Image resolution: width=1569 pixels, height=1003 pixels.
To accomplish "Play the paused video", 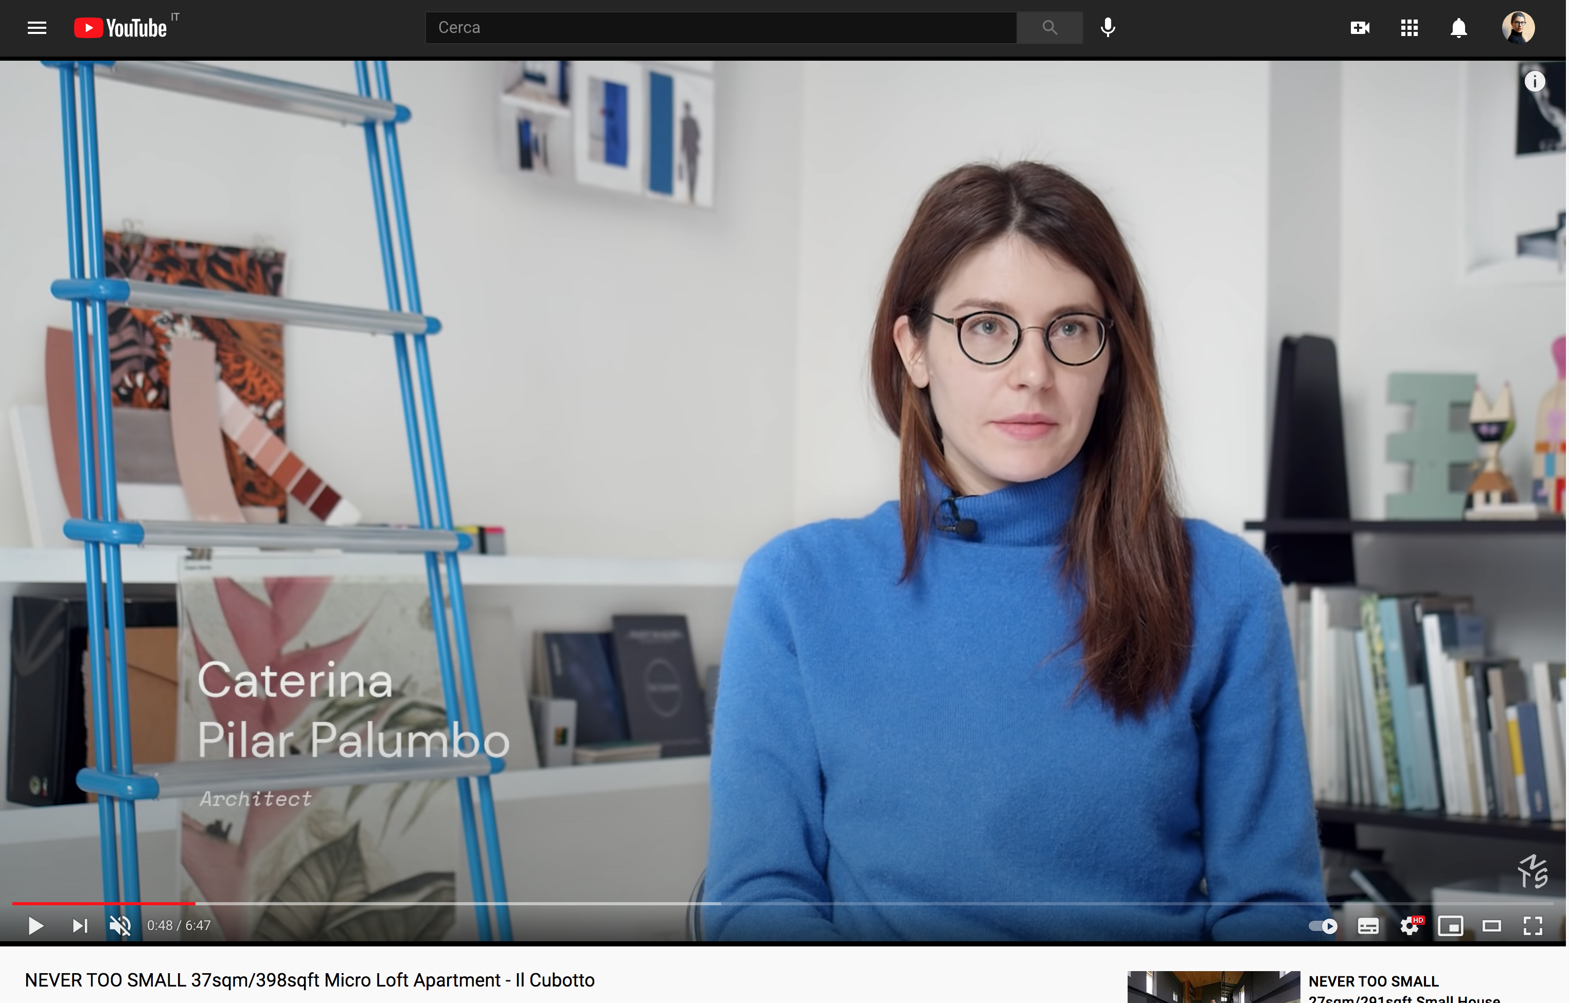I will [36, 925].
